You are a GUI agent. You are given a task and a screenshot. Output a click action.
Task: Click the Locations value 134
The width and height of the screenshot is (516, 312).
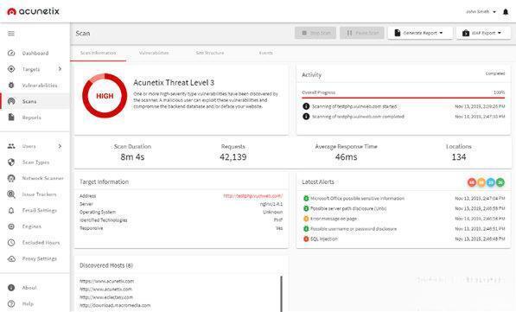459,157
